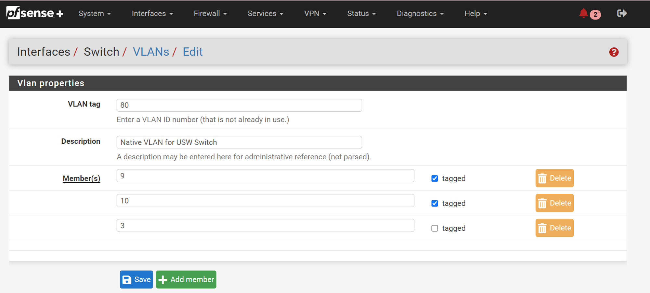Delete member port 3

pos(554,228)
